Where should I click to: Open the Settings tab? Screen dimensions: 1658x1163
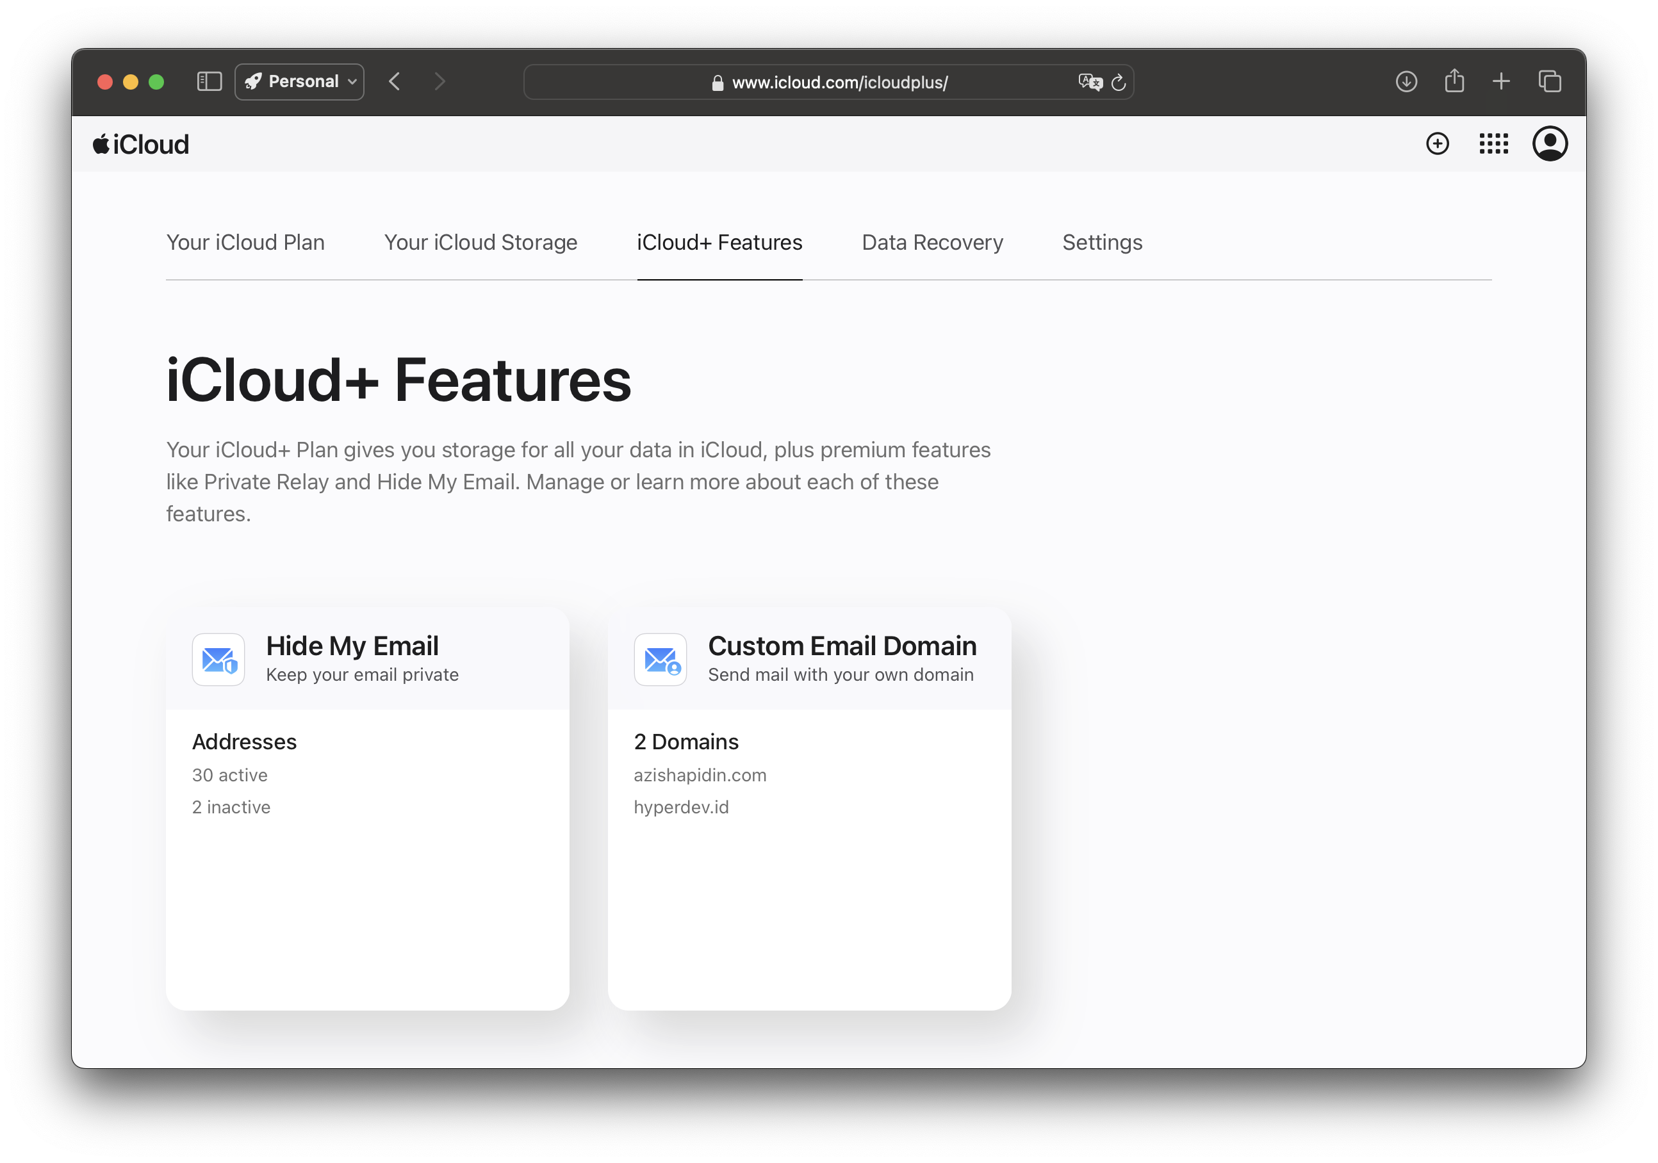tap(1102, 243)
